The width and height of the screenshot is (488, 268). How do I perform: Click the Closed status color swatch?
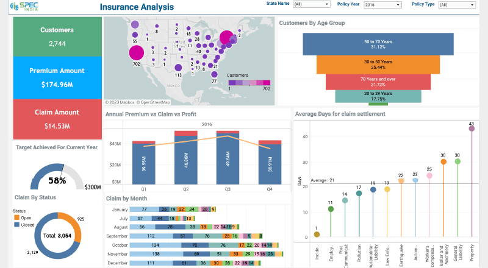point(17,225)
